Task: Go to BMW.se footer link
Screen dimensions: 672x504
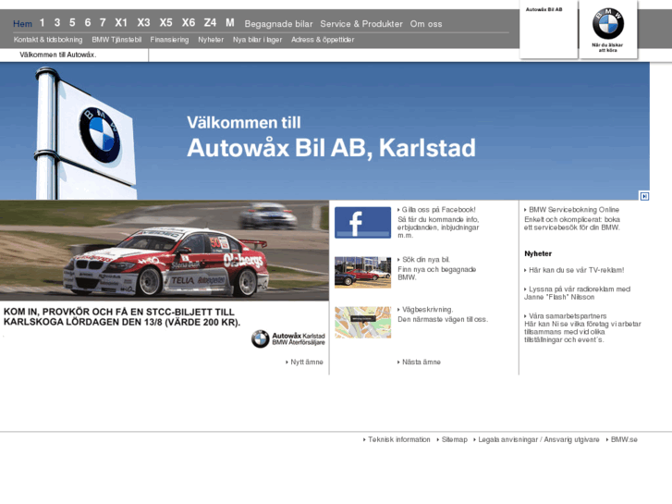Action: [622, 439]
